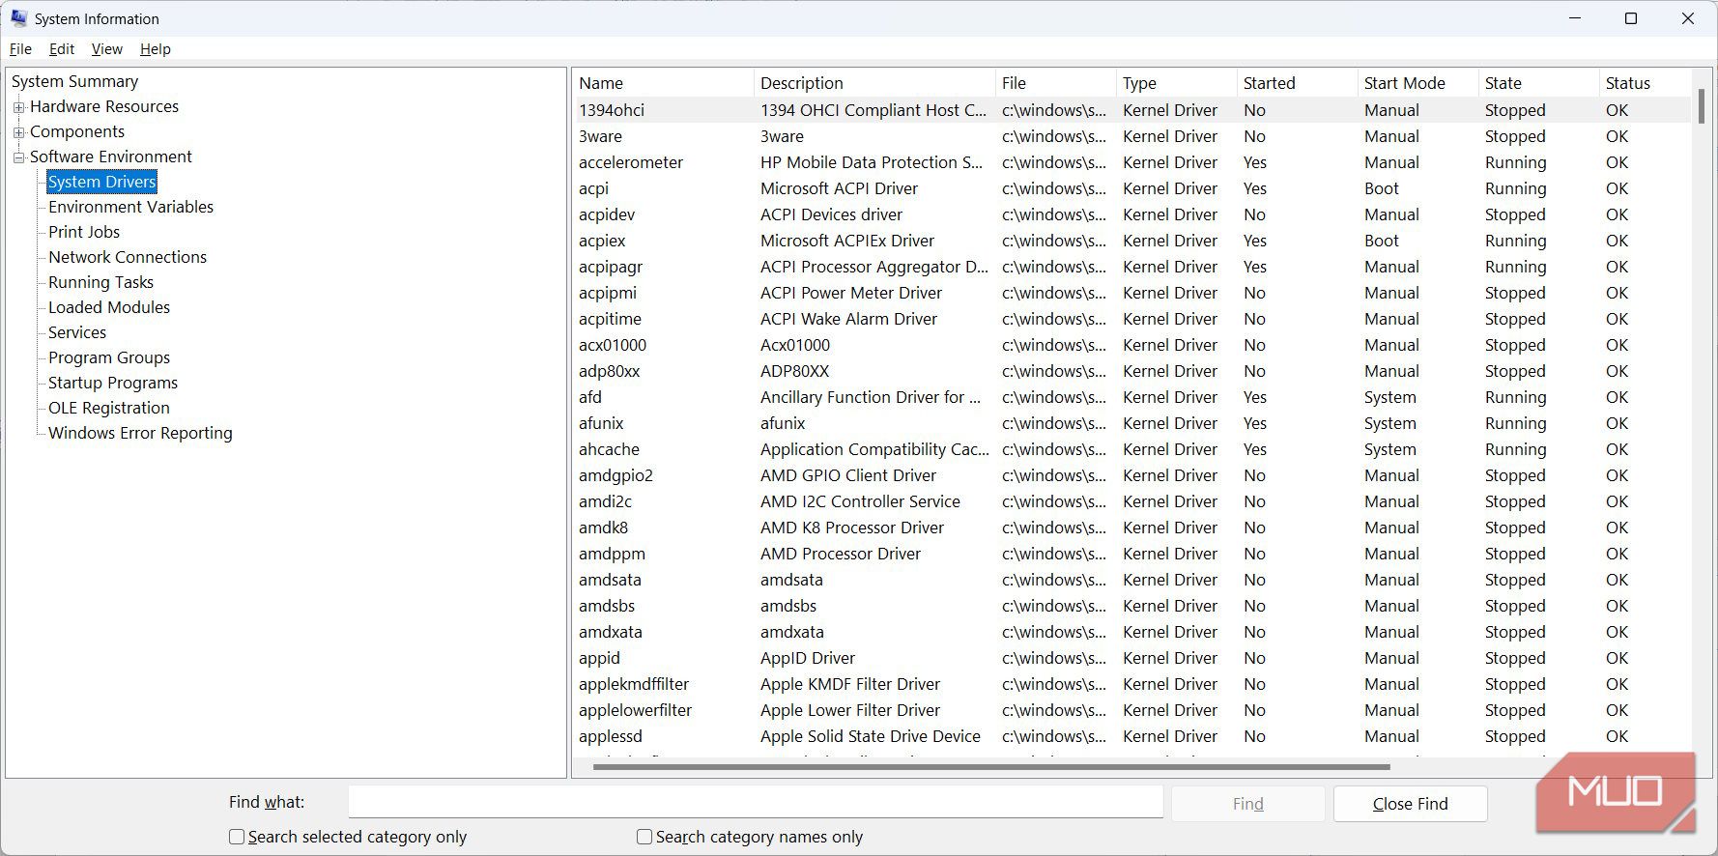This screenshot has height=856, width=1718.
Task: Click 'Apple Solid State Drive Device' description
Action: point(871,736)
